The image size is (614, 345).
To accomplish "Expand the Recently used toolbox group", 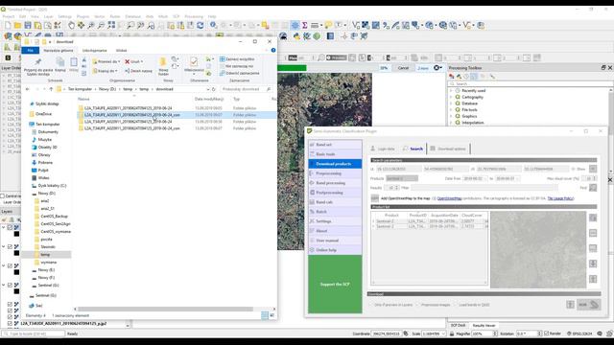I will 451,91.
